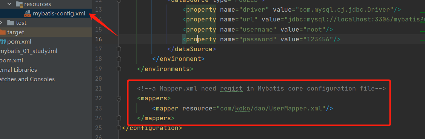
Task: Collapse the resources folder chevron
Action: tap(10, 4)
